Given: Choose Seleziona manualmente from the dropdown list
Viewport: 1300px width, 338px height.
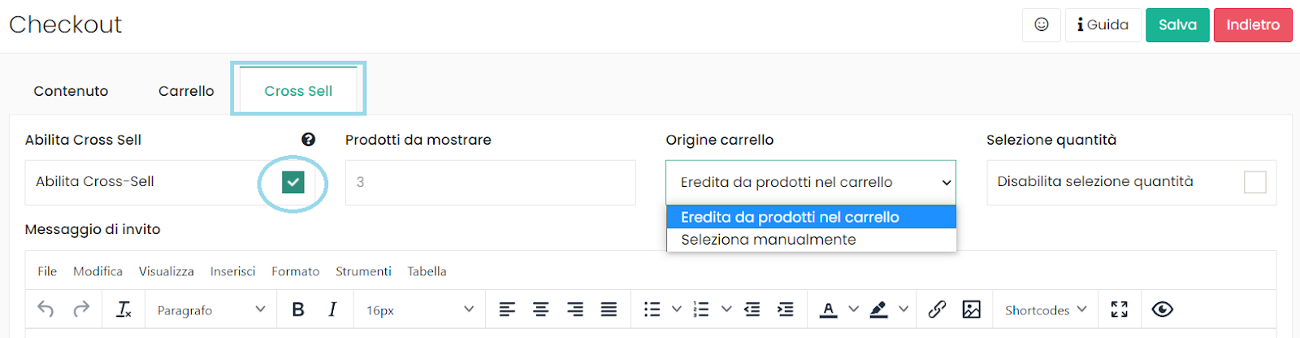Looking at the screenshot, I should 769,240.
